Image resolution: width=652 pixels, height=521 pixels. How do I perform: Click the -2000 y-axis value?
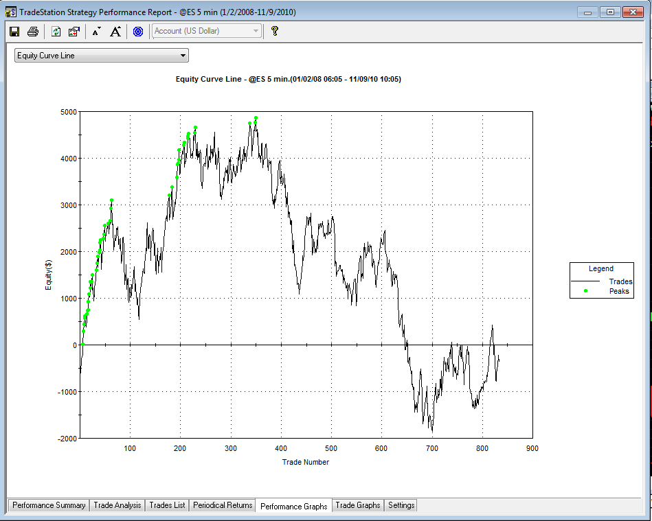click(x=67, y=439)
